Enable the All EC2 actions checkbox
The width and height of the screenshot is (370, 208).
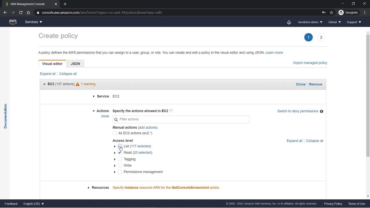(x=115, y=133)
